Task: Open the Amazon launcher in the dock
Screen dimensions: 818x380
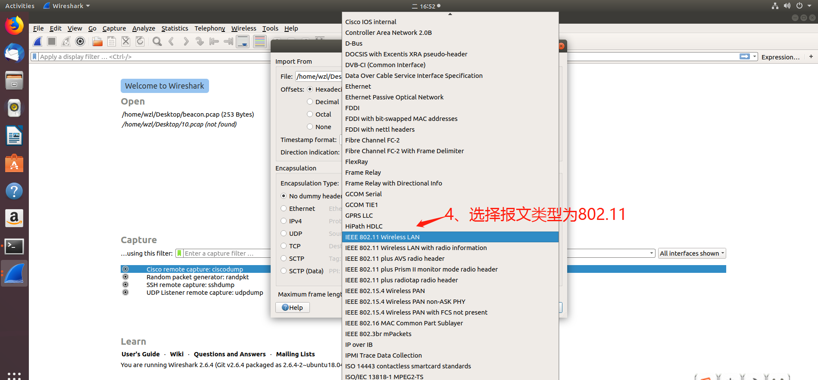Action: (14, 219)
